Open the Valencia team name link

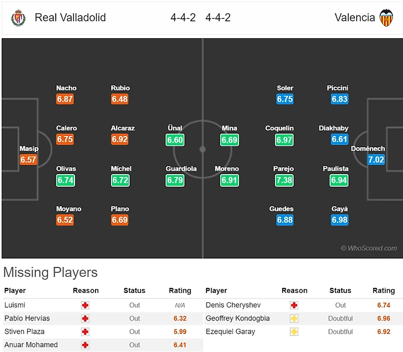354,18
